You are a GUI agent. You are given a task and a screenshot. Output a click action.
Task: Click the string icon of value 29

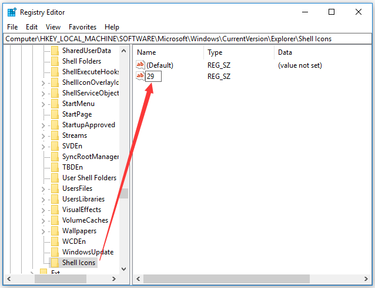[140, 76]
